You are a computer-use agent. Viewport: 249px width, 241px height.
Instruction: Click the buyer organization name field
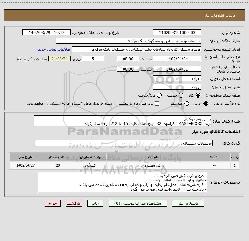click(129, 41)
